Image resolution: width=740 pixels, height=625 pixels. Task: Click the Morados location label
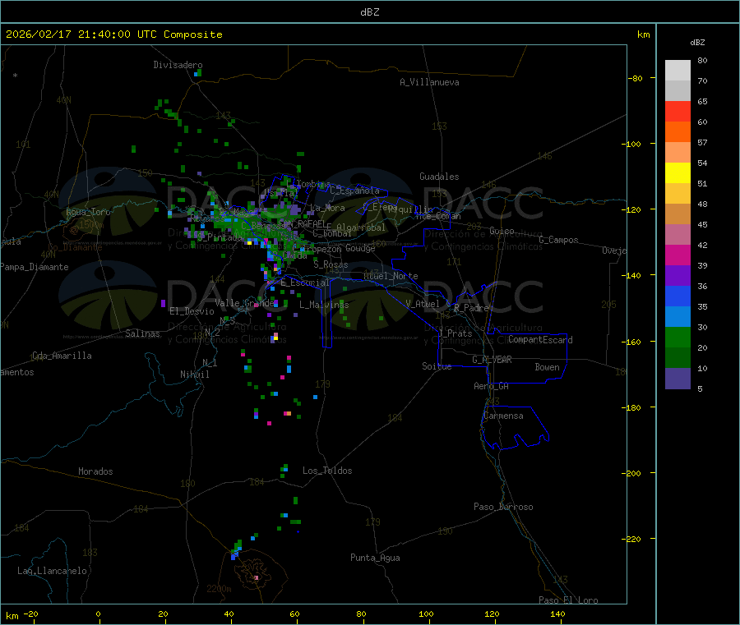click(x=95, y=471)
